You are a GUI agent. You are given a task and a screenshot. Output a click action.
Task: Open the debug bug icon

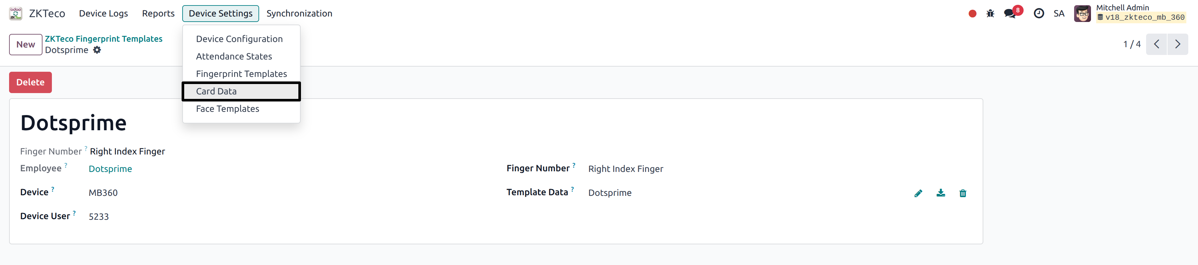point(990,14)
